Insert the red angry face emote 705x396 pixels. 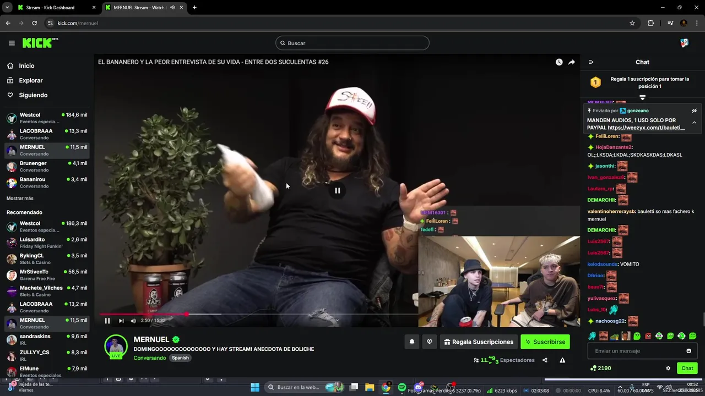click(x=648, y=336)
